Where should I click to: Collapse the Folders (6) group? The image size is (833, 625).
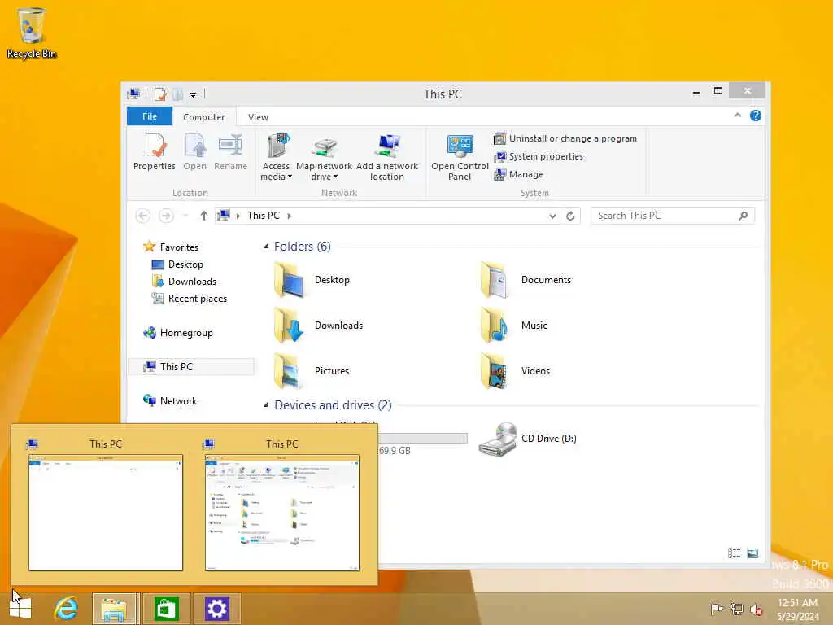click(x=266, y=246)
